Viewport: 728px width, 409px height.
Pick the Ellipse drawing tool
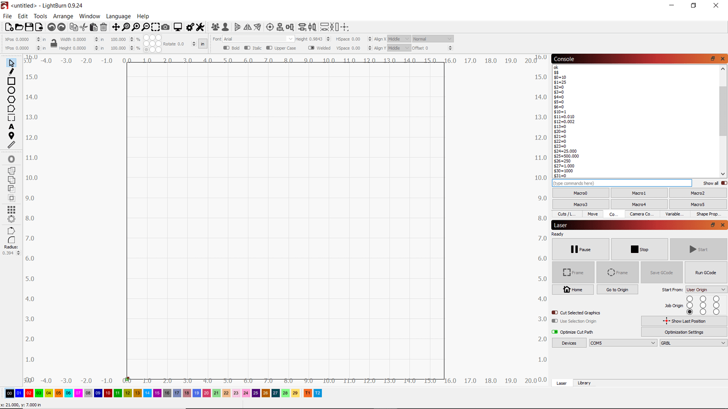pyautogui.click(x=11, y=90)
